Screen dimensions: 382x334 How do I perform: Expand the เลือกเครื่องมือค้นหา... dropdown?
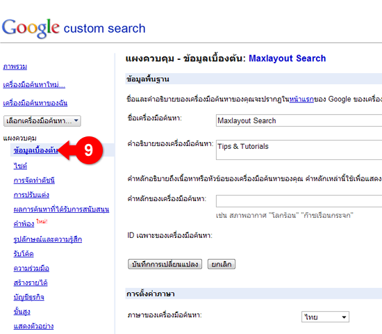(42, 121)
